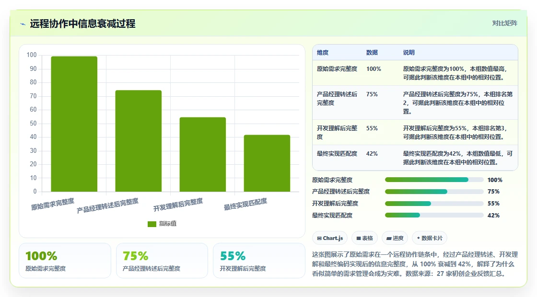
Task: Click the x-axis label 原始需求完整度
Action: 52,204
